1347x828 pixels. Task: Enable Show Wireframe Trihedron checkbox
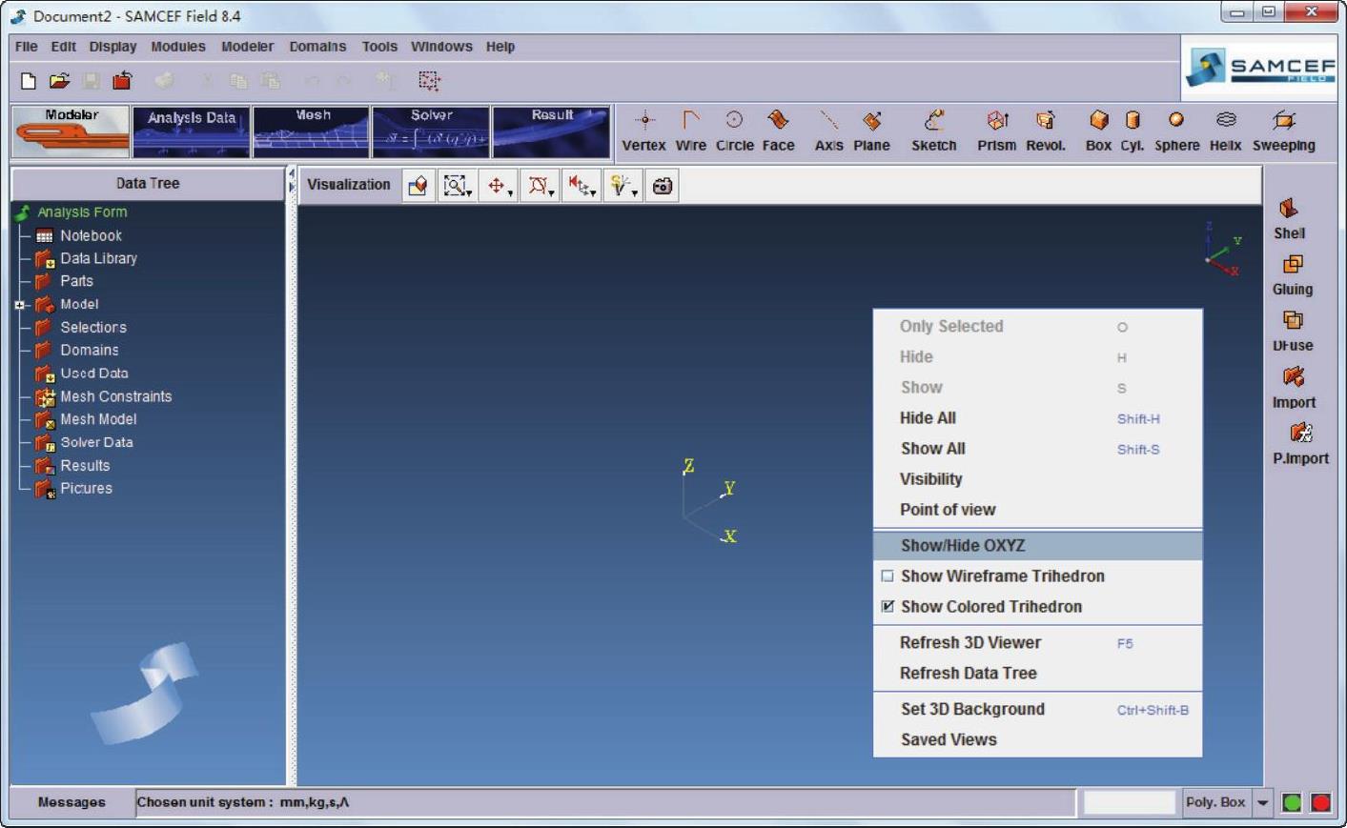(x=888, y=576)
